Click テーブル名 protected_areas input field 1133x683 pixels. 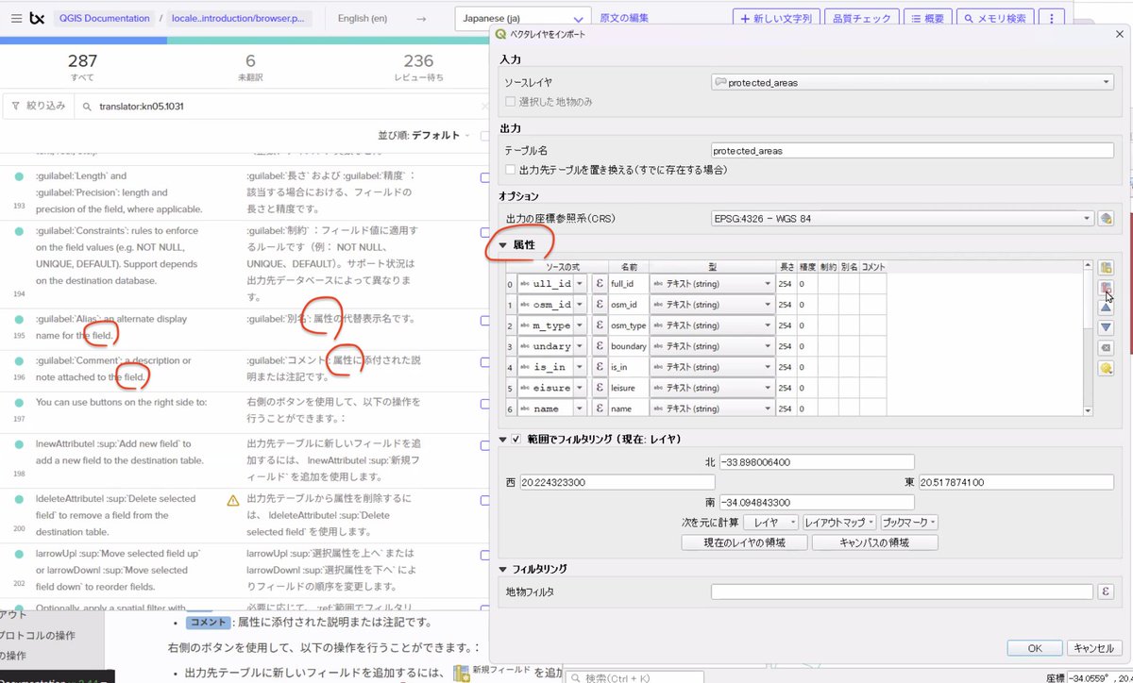coord(912,150)
